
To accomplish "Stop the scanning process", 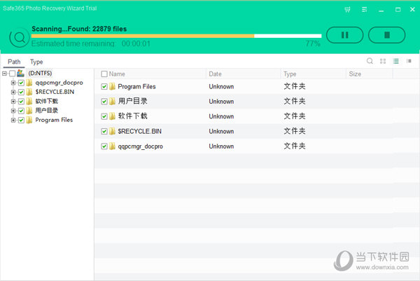I will [387, 35].
